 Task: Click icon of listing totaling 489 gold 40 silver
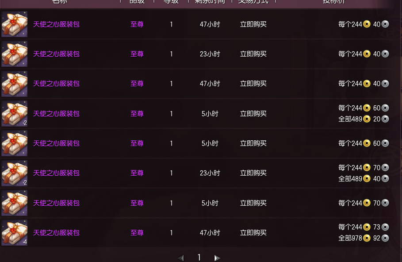[x=15, y=173]
